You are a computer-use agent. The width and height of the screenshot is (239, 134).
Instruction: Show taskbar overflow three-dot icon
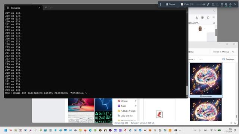pos(180,130)
